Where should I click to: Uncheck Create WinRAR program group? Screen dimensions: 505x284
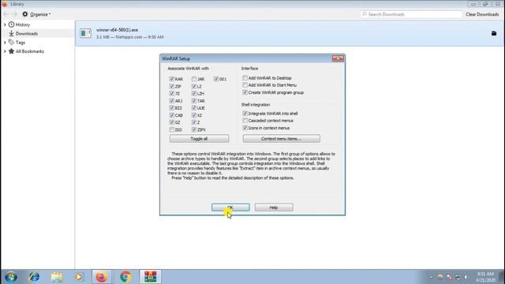[245, 92]
